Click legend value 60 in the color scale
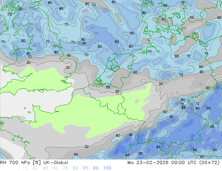 [x=55, y=168]
